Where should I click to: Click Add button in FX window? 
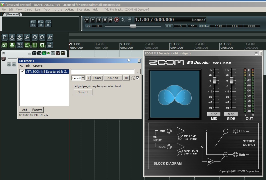pos(25,110)
